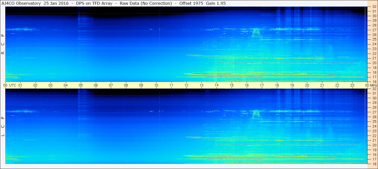
Task: Click the 'UTC' label on the time axis
Action: [x=13, y=85]
